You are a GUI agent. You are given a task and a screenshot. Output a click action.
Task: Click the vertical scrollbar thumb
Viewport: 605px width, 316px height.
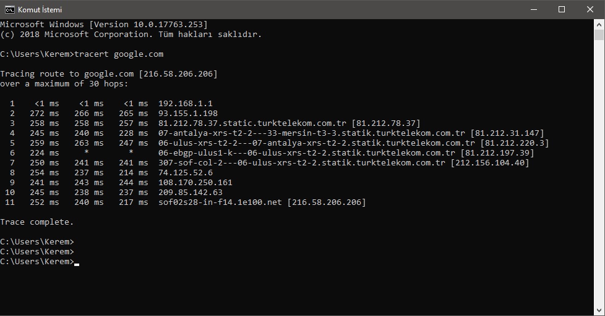point(599,35)
